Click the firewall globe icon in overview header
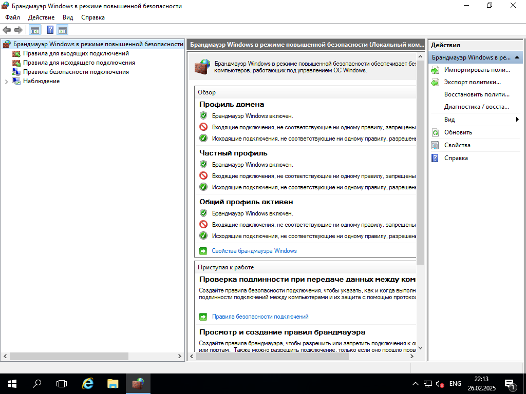The height and width of the screenshot is (394, 526). tap(202, 67)
